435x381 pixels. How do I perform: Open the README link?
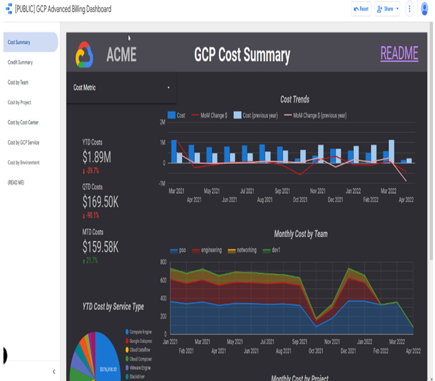pos(399,53)
